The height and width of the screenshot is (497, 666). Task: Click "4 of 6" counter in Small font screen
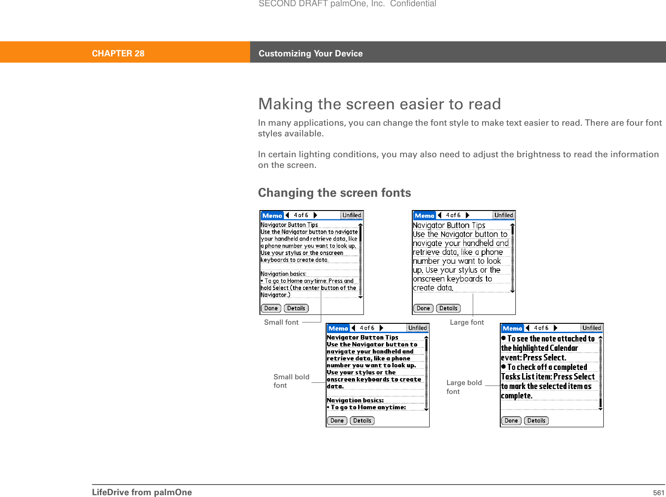[x=301, y=215]
